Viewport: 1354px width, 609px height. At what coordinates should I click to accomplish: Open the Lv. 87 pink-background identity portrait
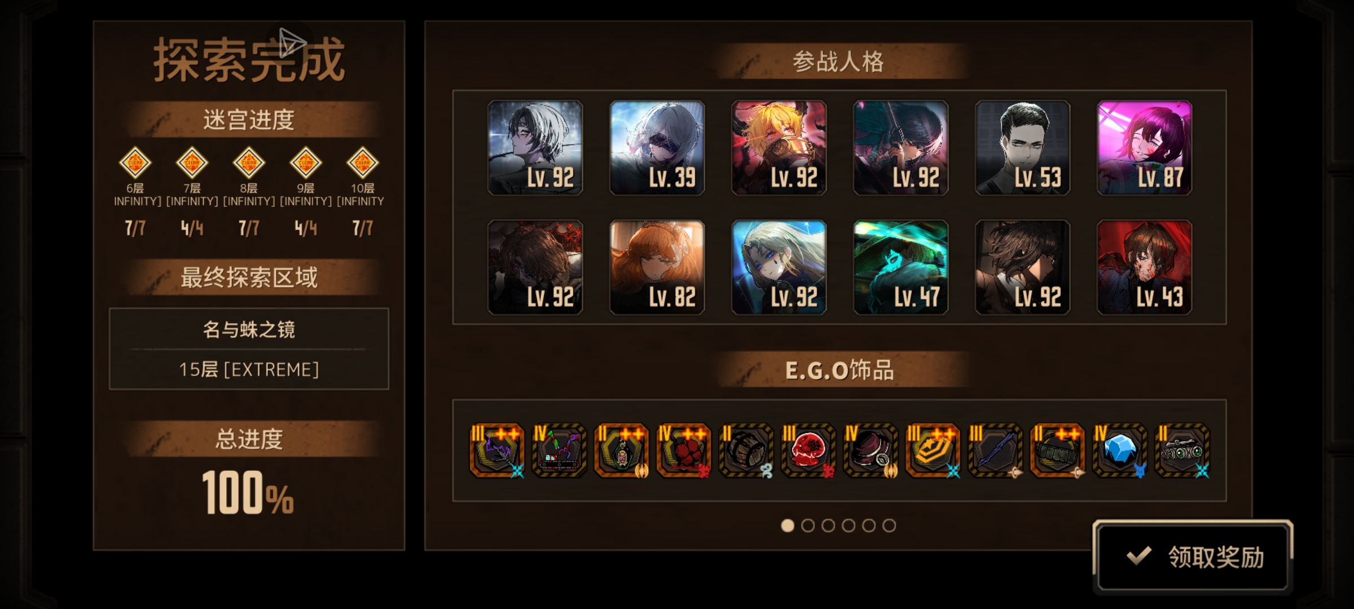click(x=1145, y=148)
